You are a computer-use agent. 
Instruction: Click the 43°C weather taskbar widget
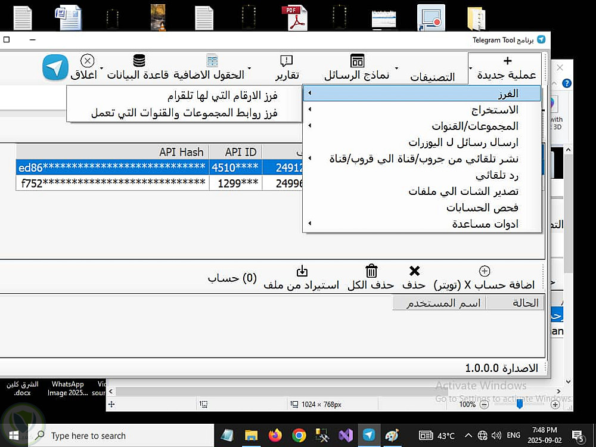(436, 436)
